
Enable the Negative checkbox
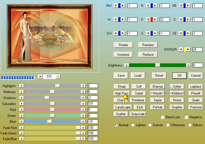(x=186, y=117)
